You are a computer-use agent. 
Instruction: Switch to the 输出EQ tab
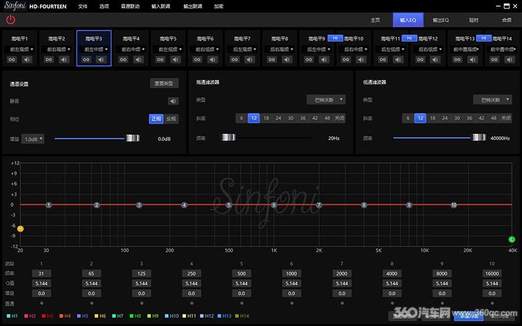point(441,20)
